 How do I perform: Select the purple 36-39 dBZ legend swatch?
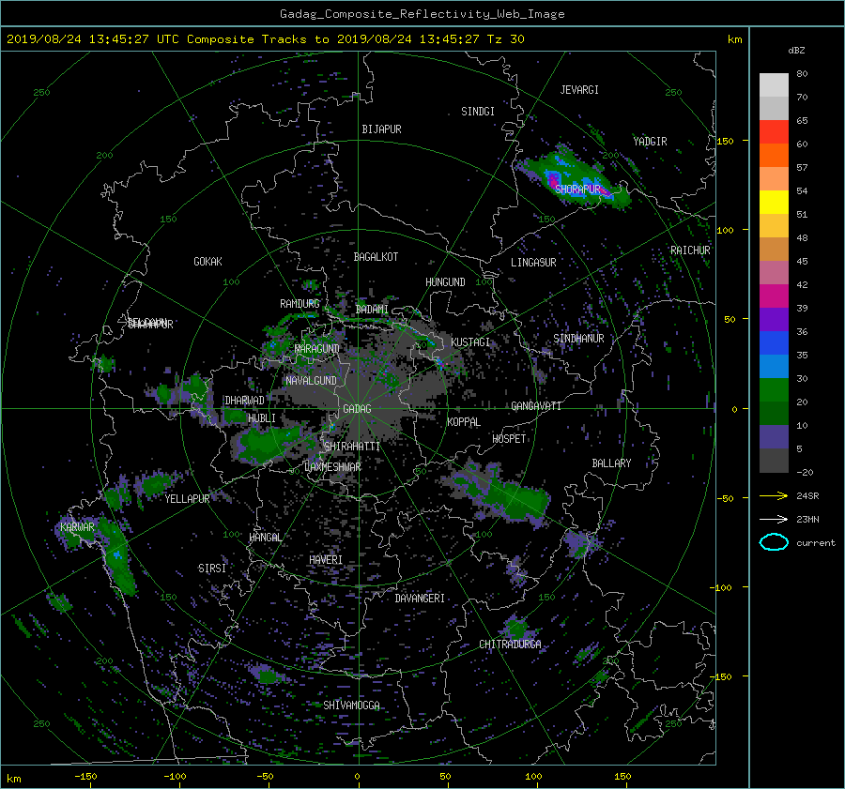click(774, 319)
